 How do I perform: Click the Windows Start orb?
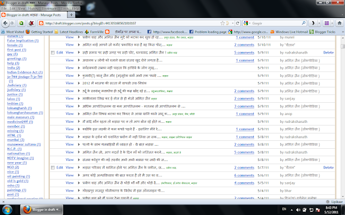point(7,210)
